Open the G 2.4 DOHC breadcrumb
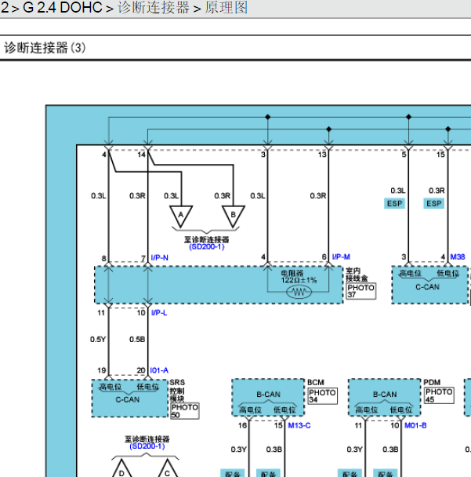Image resolution: width=471 pixels, height=477 pixels. coord(60,8)
